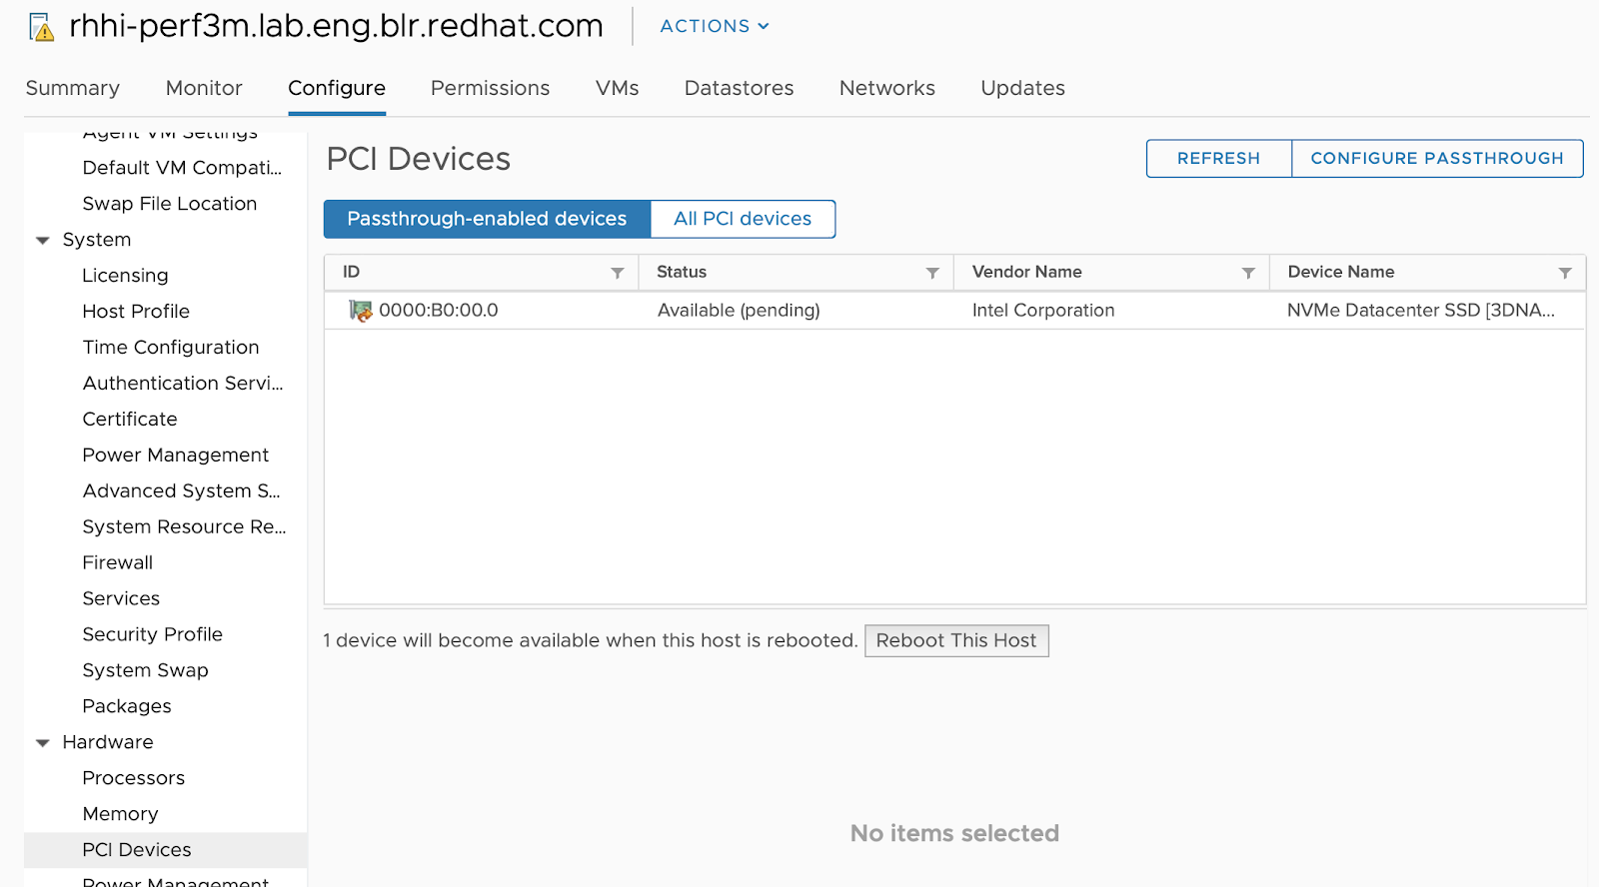Click the host warning icon beside hostname
1599x887 pixels.
pos(41,27)
